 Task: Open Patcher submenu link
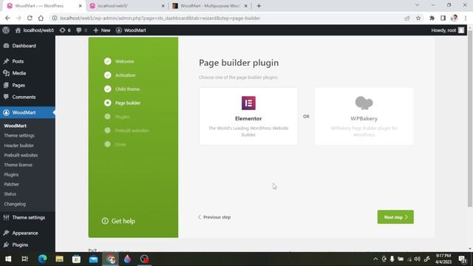(12, 184)
